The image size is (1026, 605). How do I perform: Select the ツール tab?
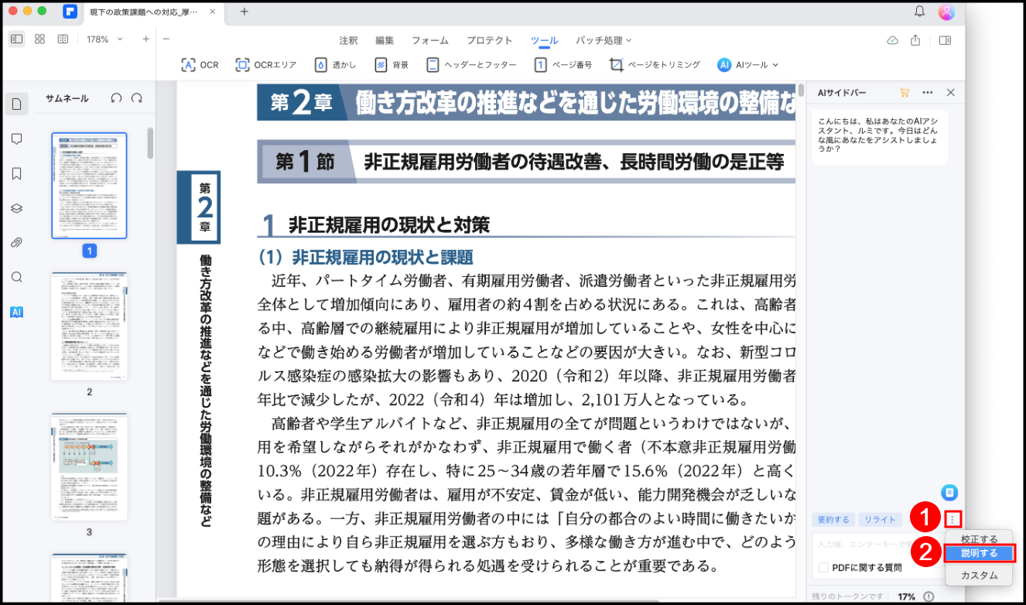pos(544,40)
